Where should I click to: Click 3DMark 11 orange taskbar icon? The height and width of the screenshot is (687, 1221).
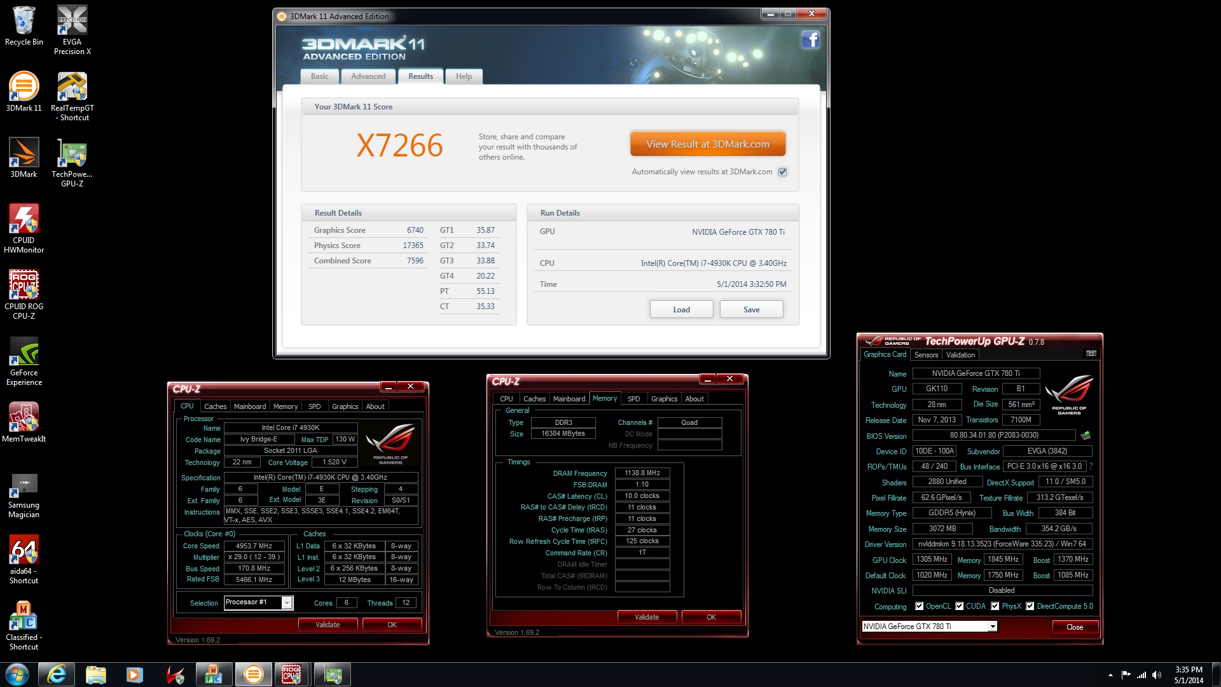tap(253, 674)
